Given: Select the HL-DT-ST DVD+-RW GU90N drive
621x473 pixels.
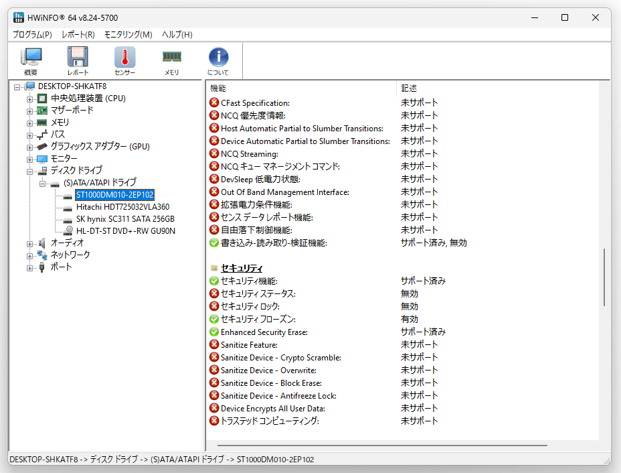Looking at the screenshot, I should pos(125,230).
